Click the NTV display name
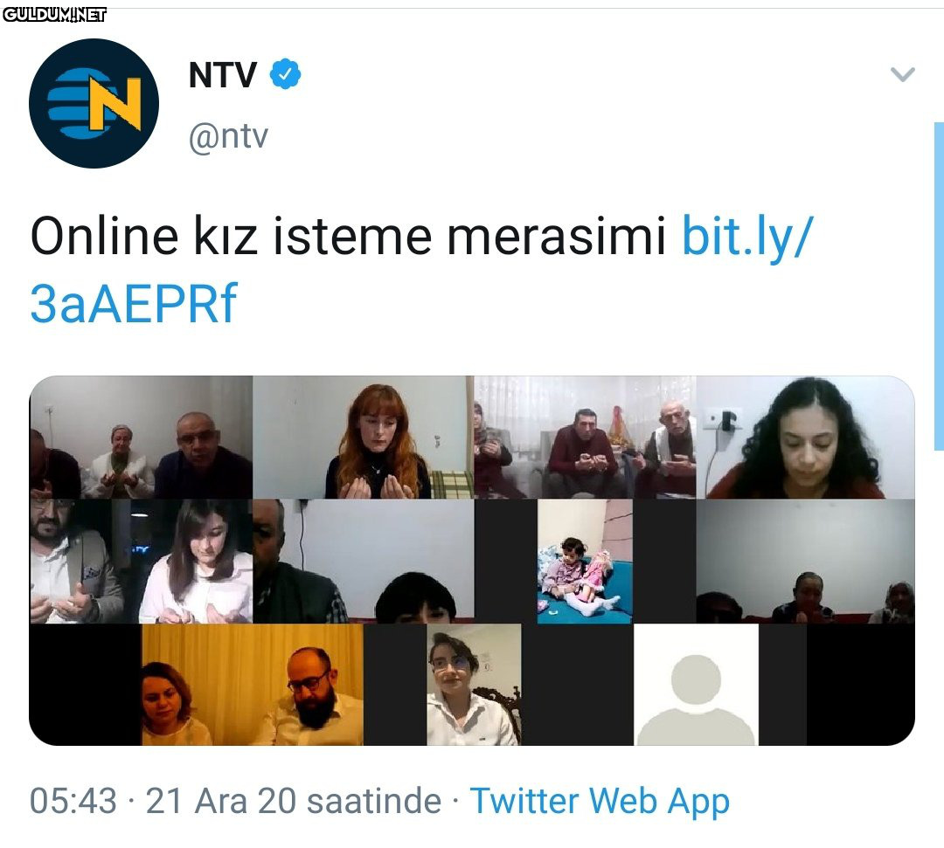 [223, 74]
